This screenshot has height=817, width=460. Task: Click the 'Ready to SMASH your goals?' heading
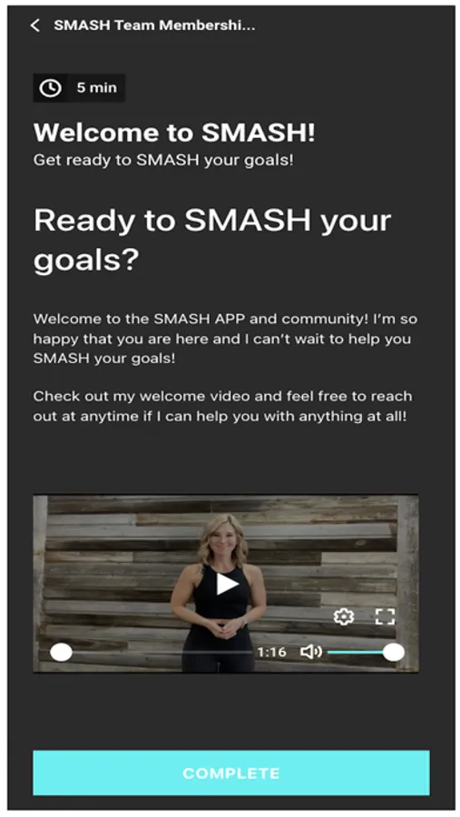(212, 240)
